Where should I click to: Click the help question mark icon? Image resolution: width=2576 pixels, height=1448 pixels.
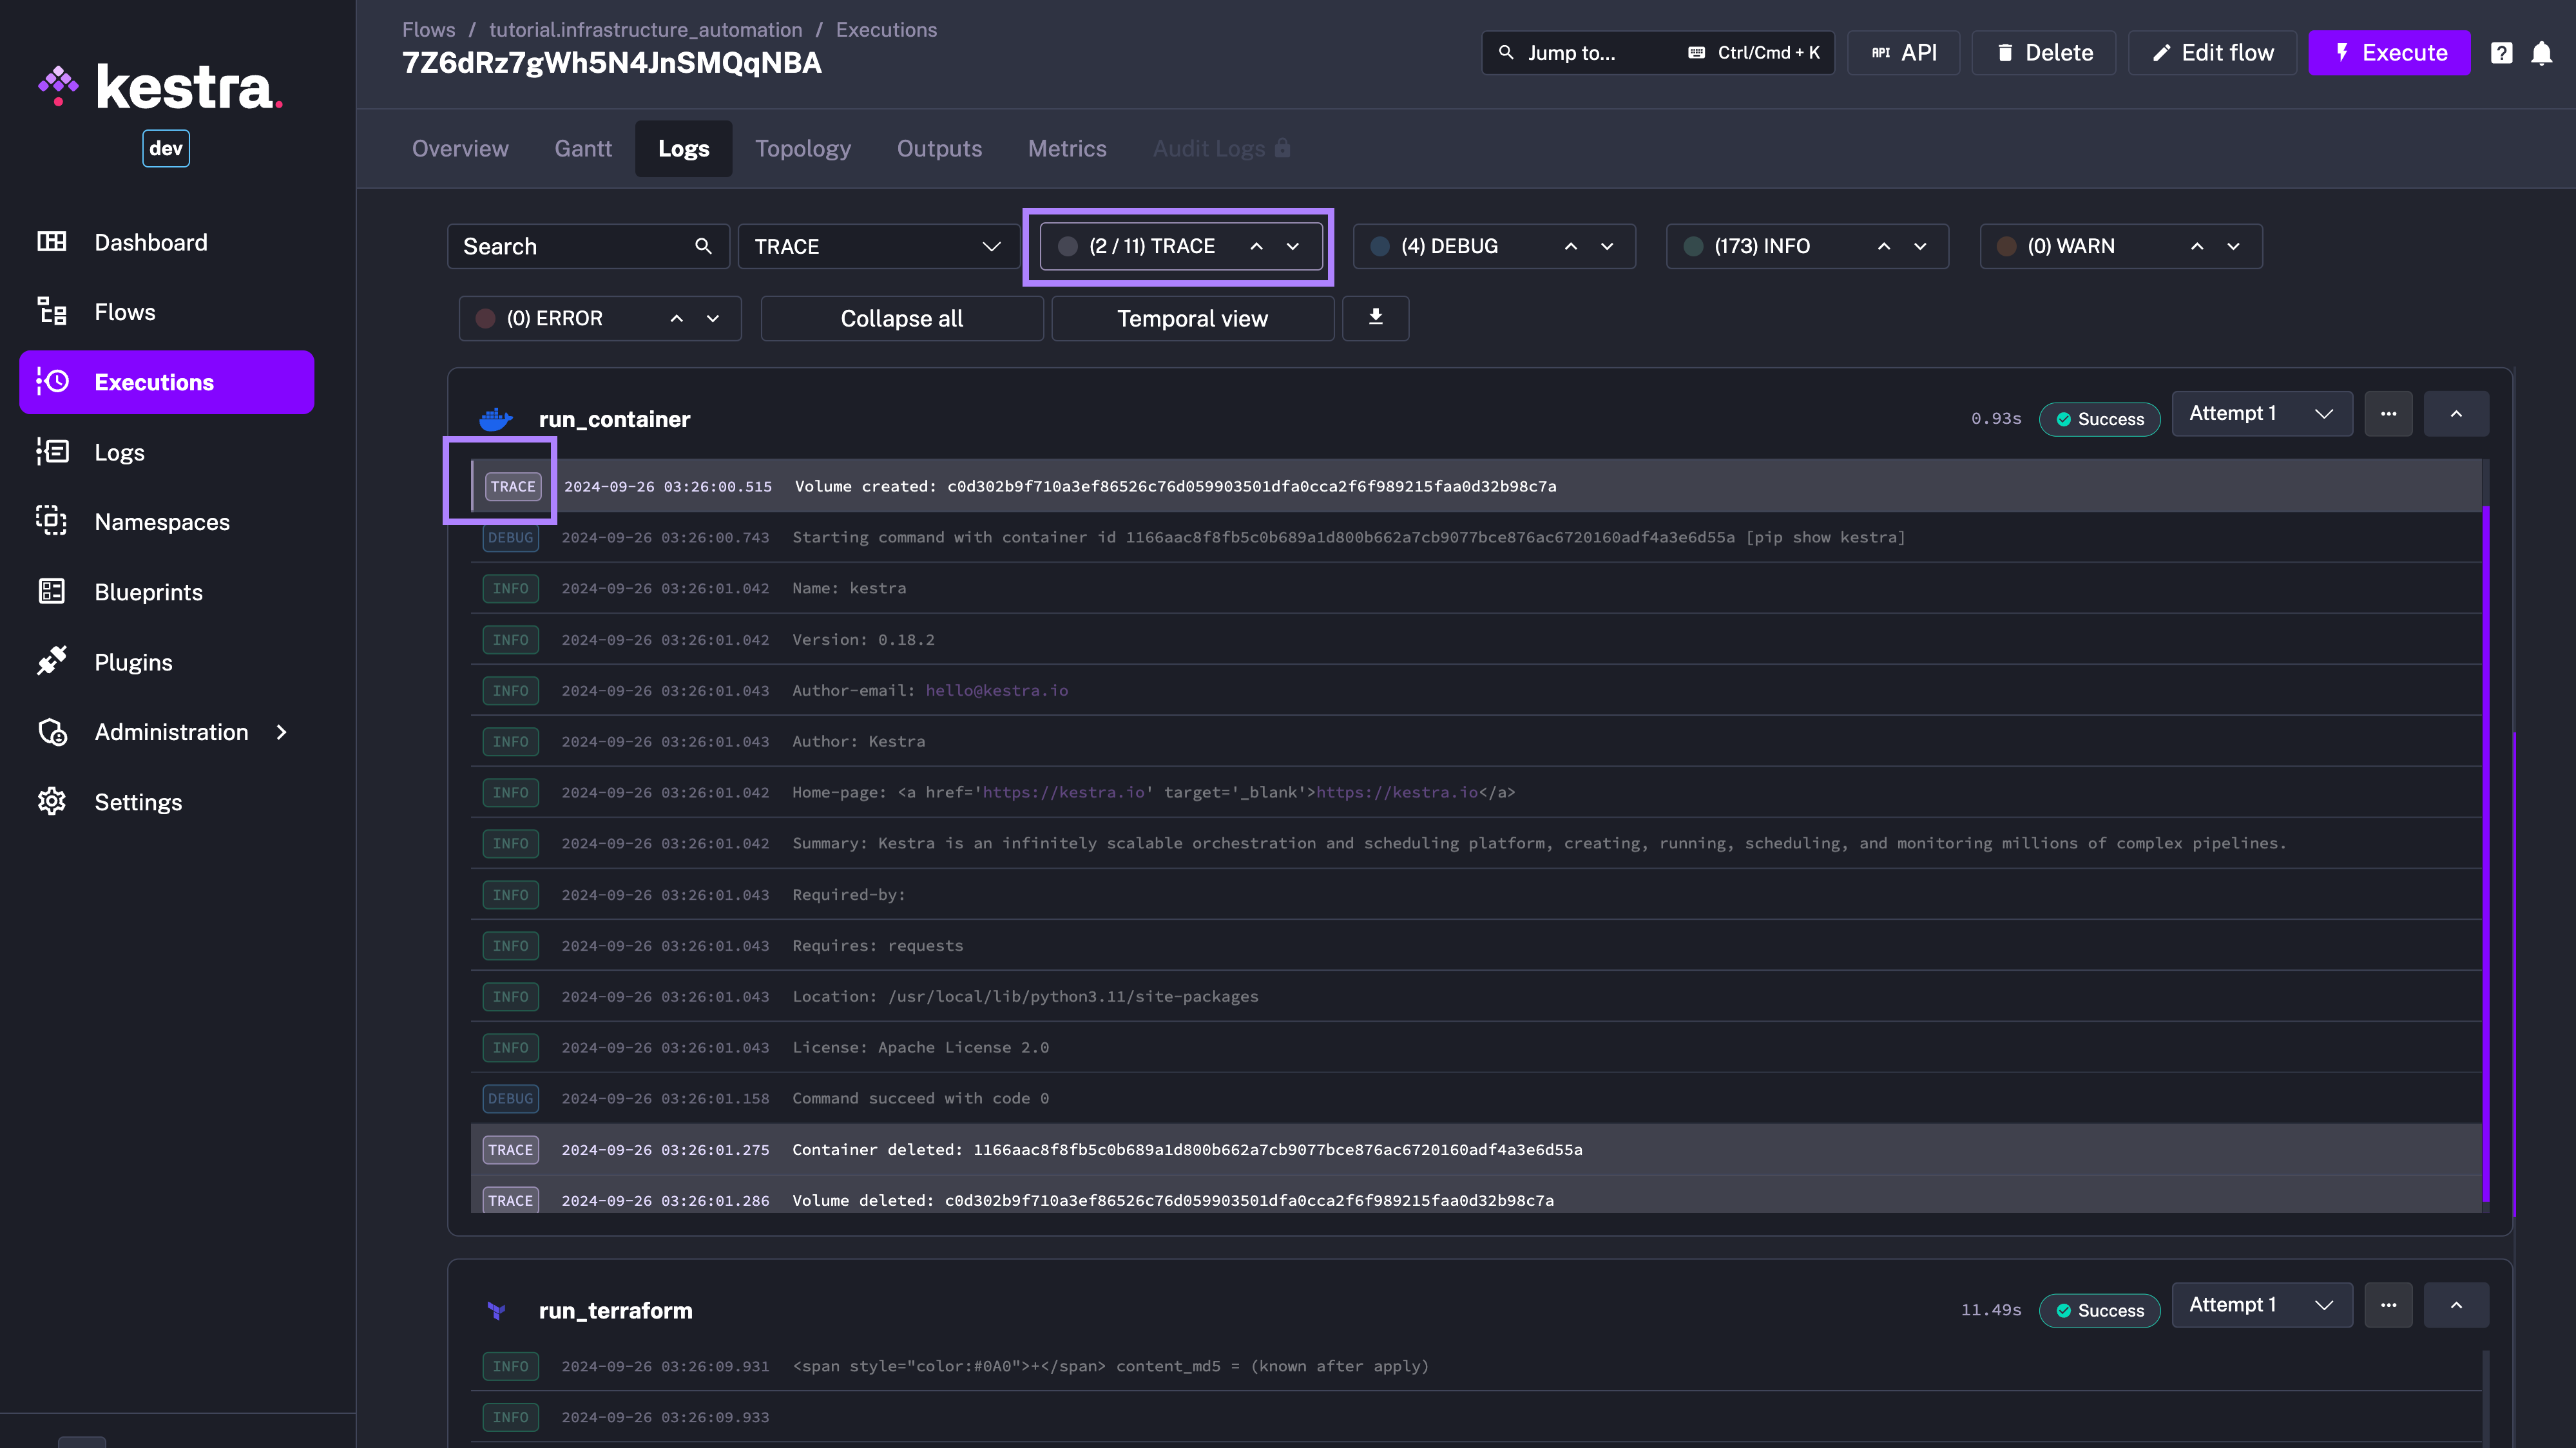coord(2501,53)
